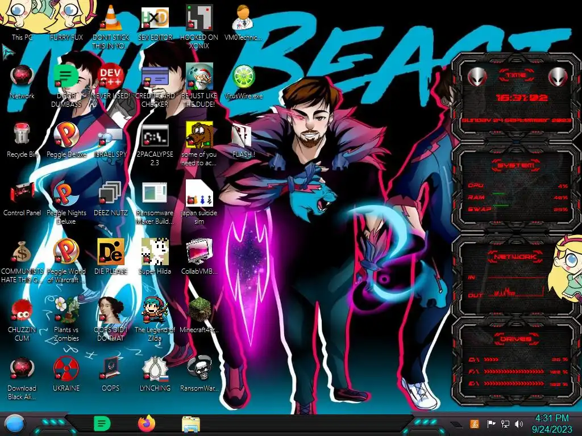Click the F:\ drive bar in DRIVES widget
582x436 pixels.
pos(518,371)
